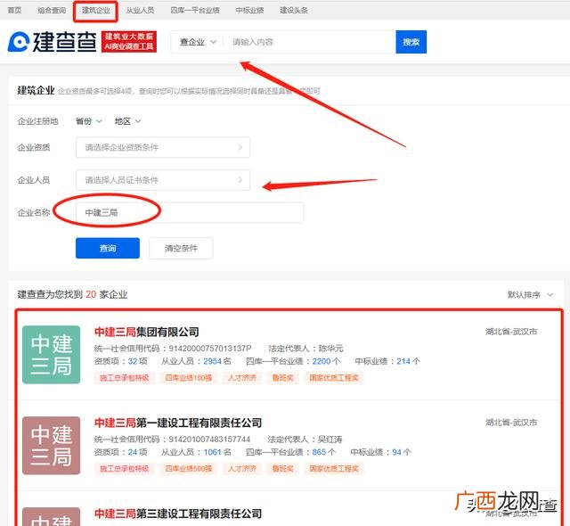Expand the 地区 dropdown
This screenshot has width=570, height=526.
[127, 121]
